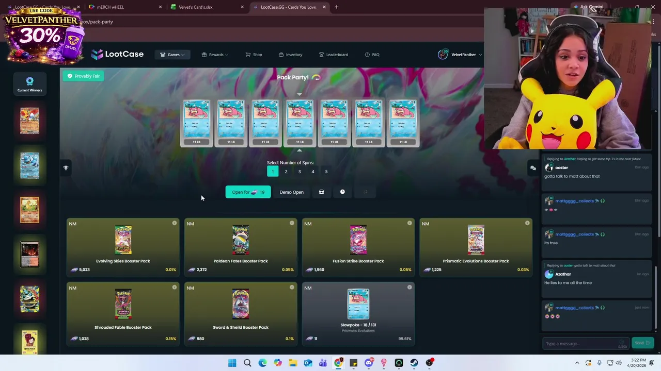Switch to mERCH wHEEL browser tab

click(x=124, y=7)
